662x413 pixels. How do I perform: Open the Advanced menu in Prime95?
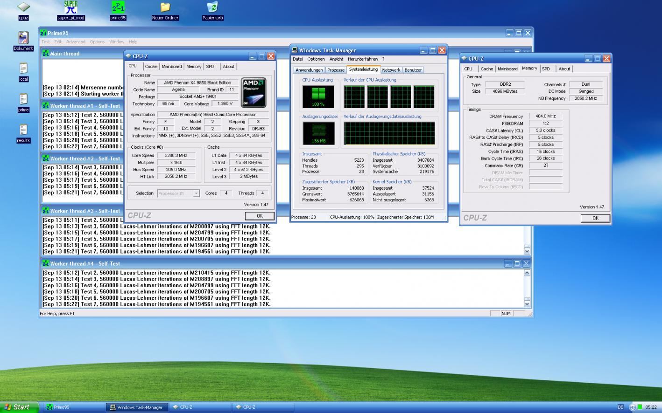[76, 42]
